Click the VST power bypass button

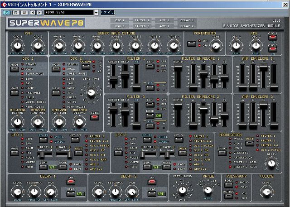coord(6,12)
